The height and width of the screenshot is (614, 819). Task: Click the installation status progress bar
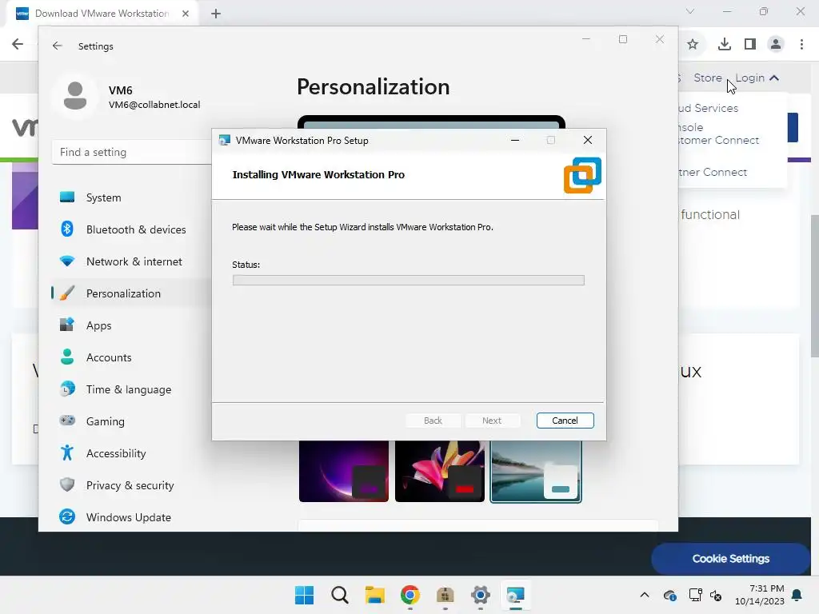click(x=409, y=281)
